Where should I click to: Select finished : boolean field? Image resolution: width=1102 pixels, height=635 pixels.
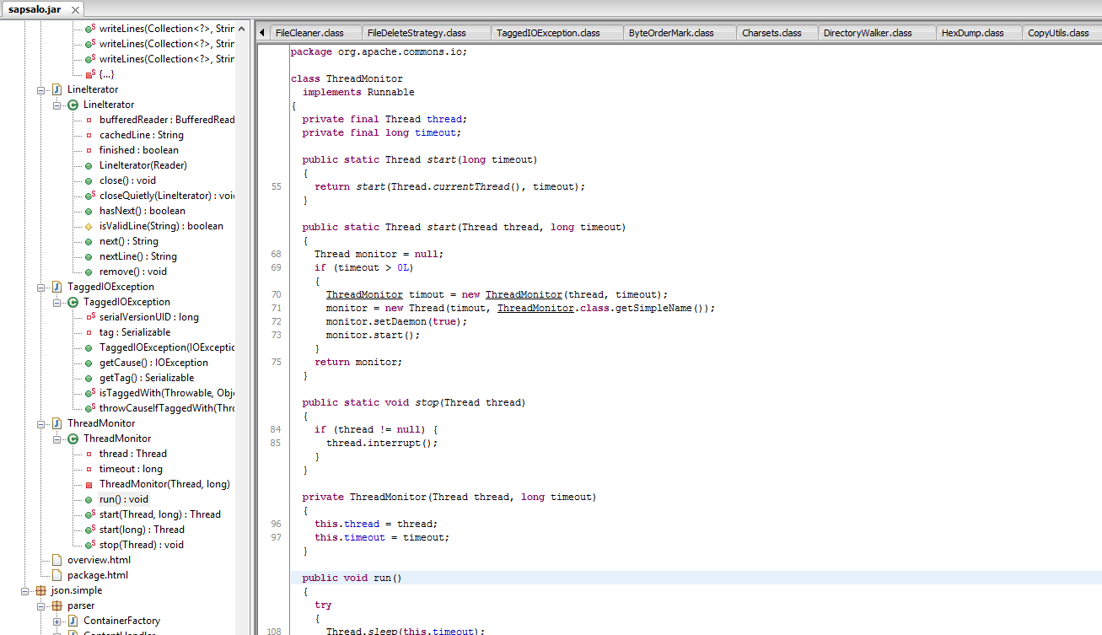click(x=139, y=150)
